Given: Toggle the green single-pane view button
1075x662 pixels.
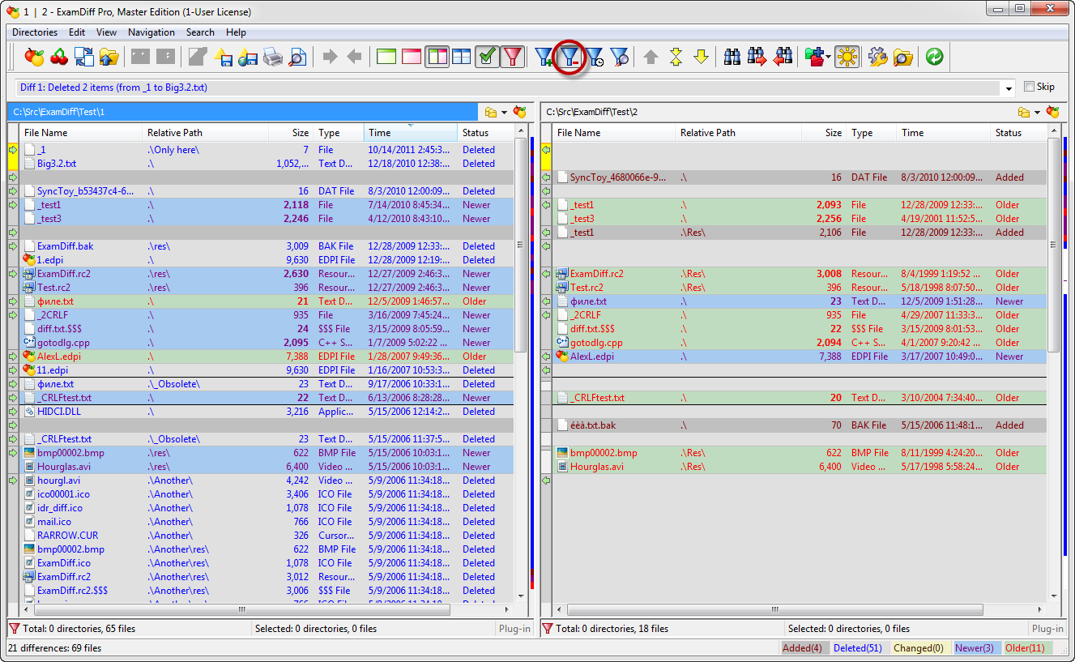Looking at the screenshot, I should click(x=386, y=57).
